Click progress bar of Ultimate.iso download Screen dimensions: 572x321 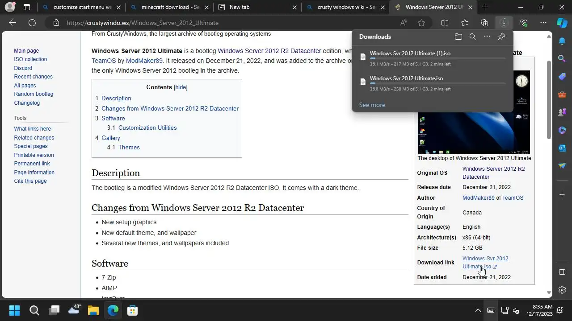click(x=437, y=83)
